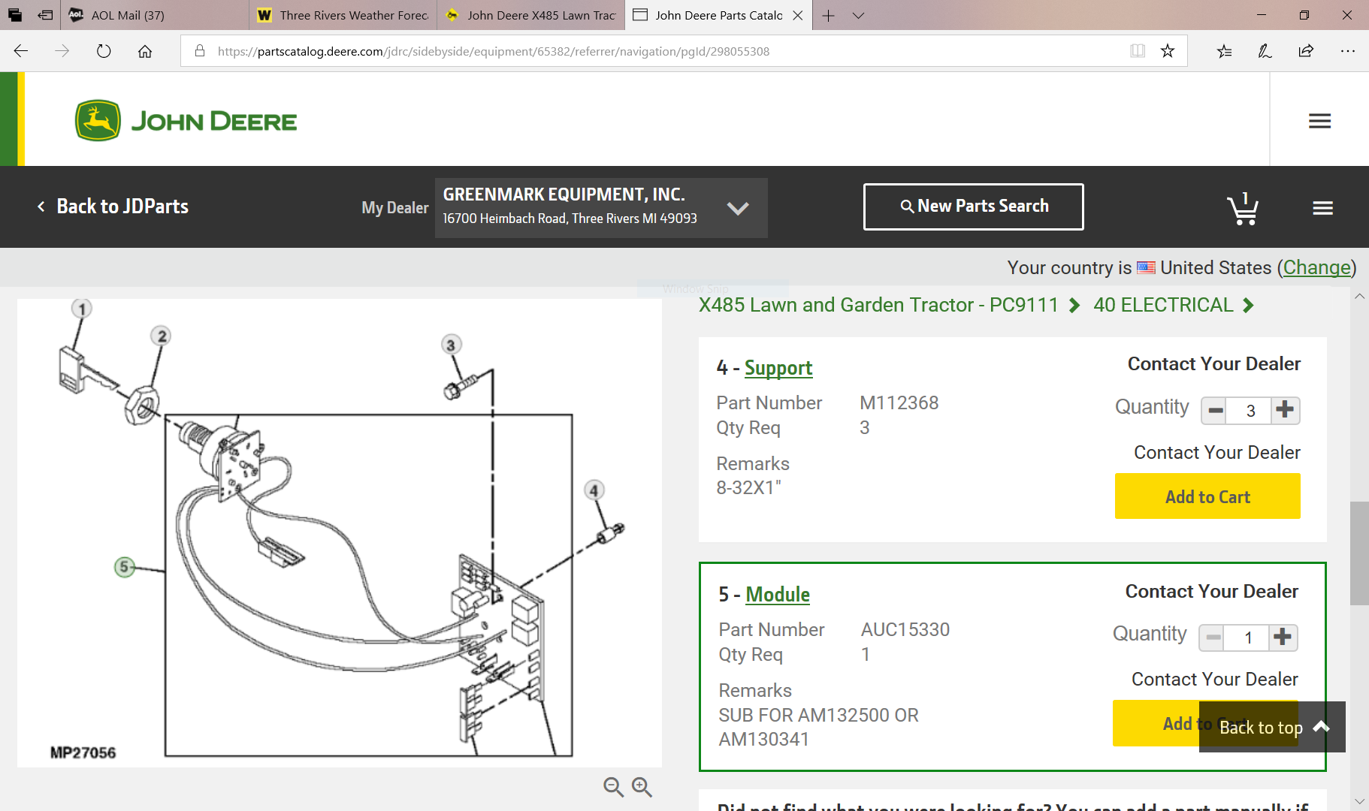
Task: Open the dark navigation bar hamburger menu
Action: tap(1322, 208)
